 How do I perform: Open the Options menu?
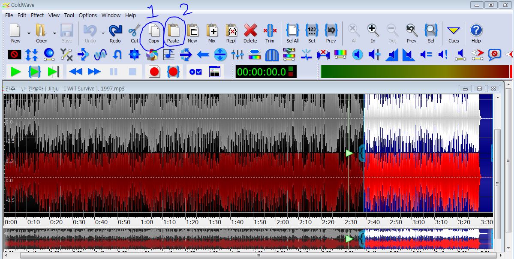coord(88,15)
